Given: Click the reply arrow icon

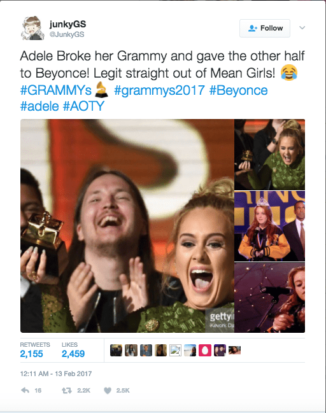Looking at the screenshot, I should [x=25, y=390].
